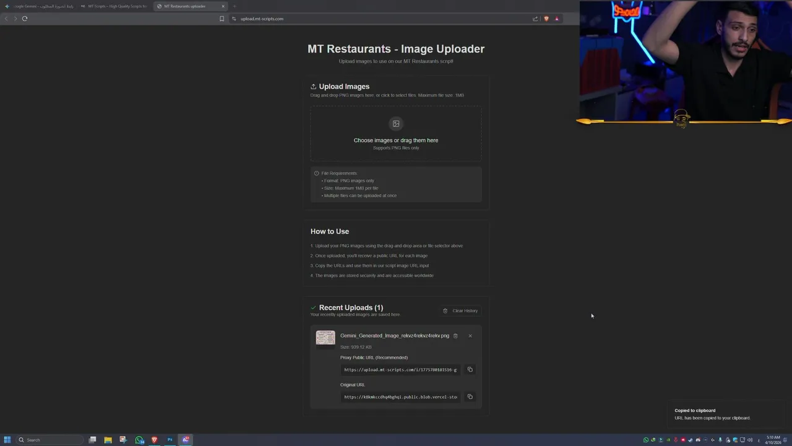
Task: Go forward in browser history
Action: (x=15, y=19)
